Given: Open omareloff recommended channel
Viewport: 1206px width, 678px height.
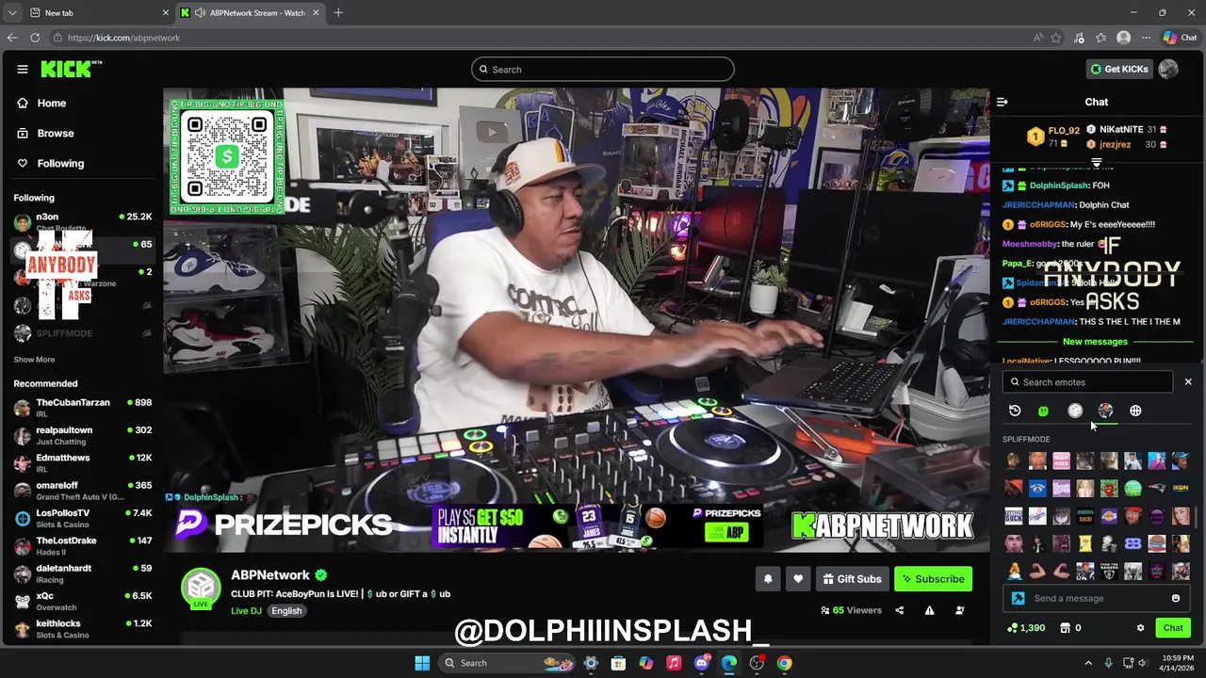Looking at the screenshot, I should coord(83,491).
